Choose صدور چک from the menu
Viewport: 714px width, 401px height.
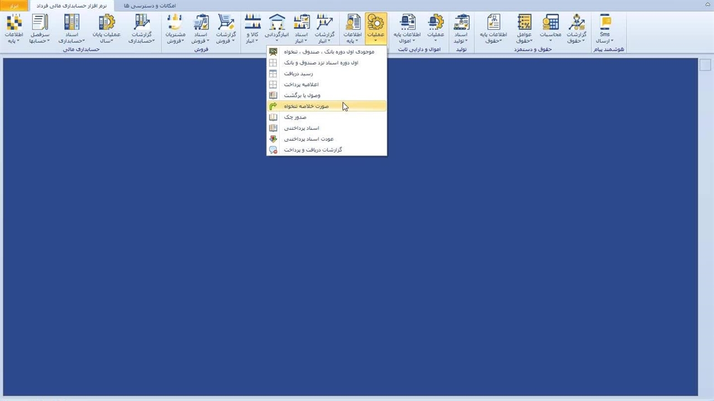[x=295, y=118]
